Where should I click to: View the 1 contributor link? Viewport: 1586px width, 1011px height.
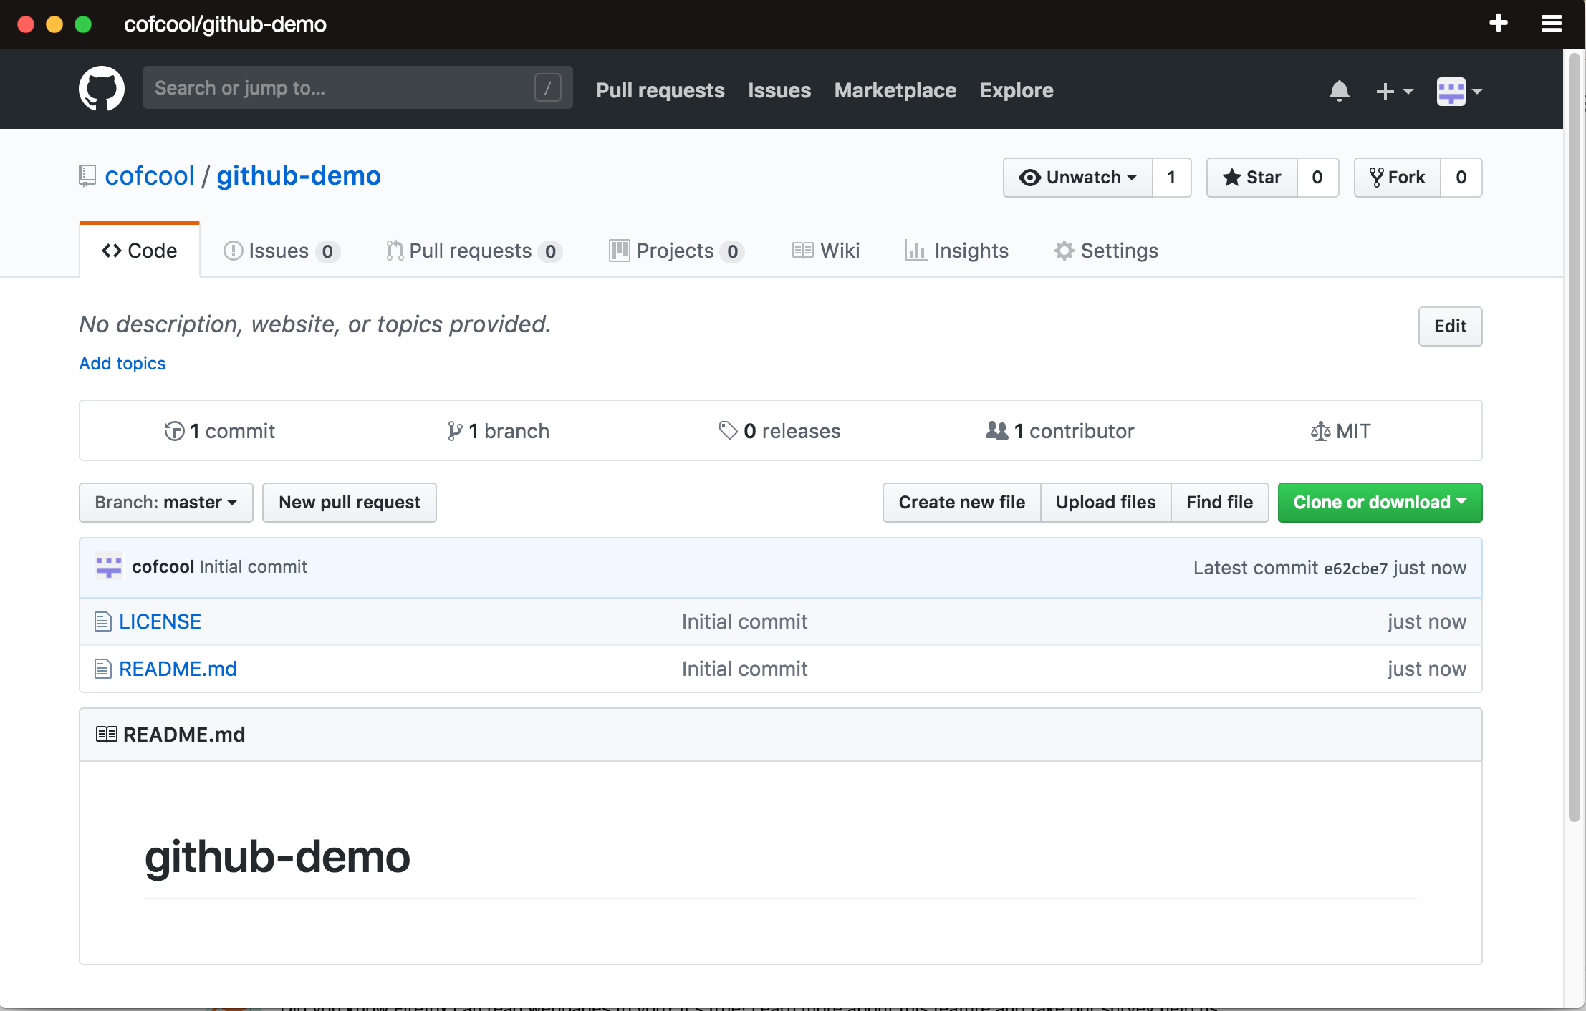pos(1059,431)
